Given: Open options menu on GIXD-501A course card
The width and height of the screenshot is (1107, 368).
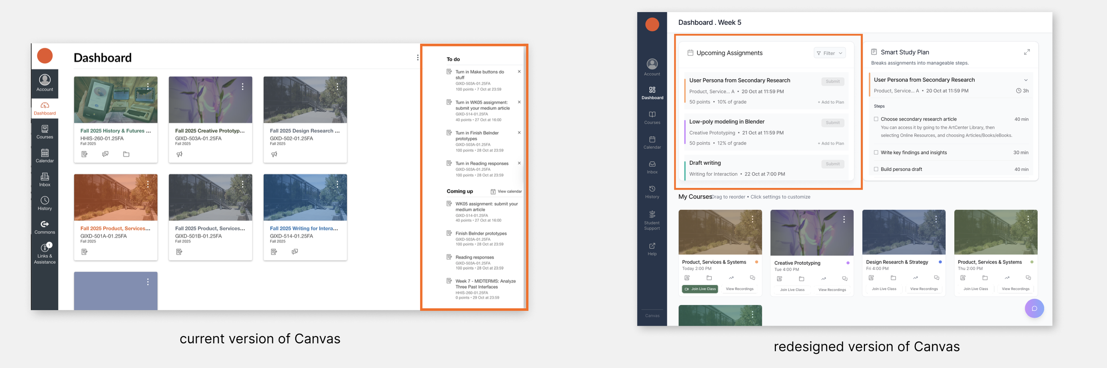Looking at the screenshot, I should coord(148,184).
